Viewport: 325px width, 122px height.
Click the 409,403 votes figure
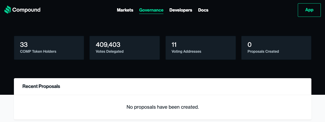pos(108,45)
